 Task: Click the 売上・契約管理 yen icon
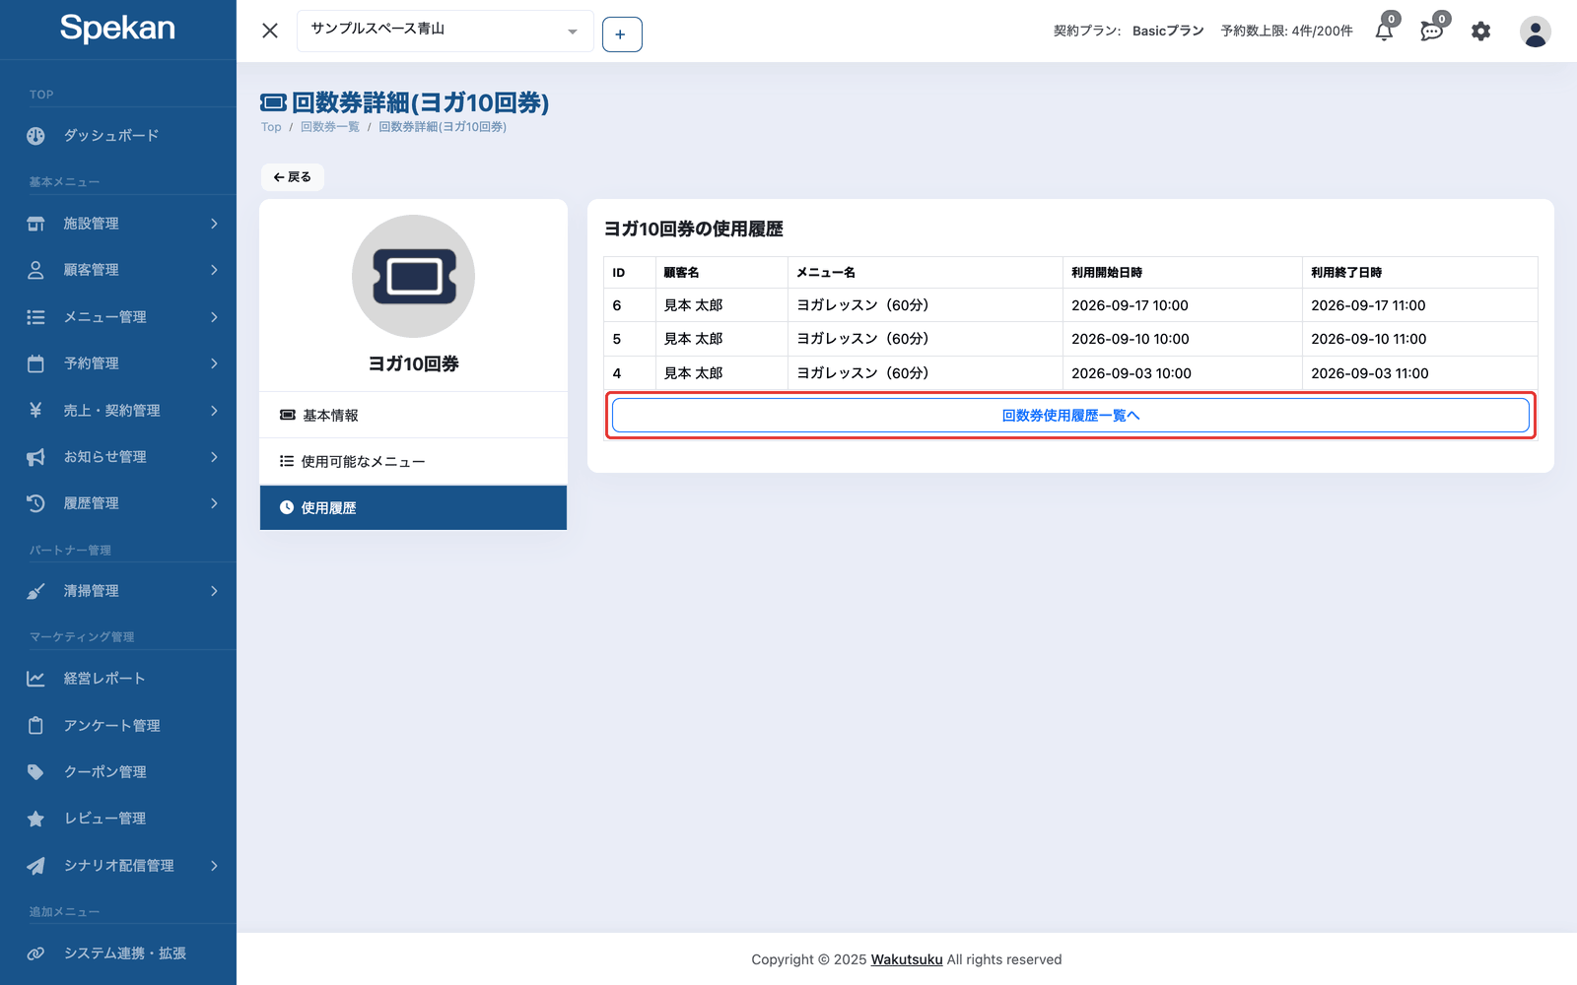pyautogui.click(x=35, y=410)
